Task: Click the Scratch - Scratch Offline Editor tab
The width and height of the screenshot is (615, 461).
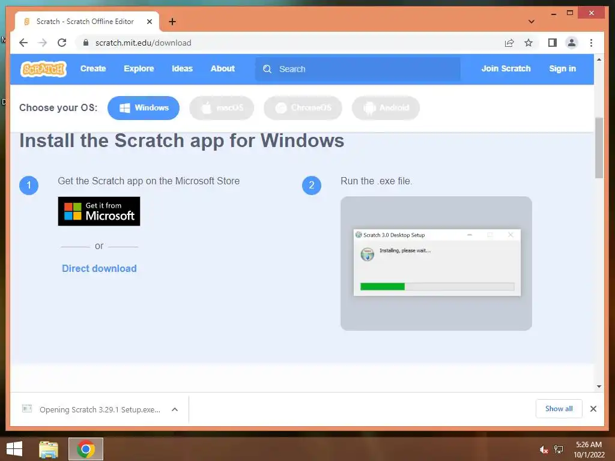Action: point(86,22)
